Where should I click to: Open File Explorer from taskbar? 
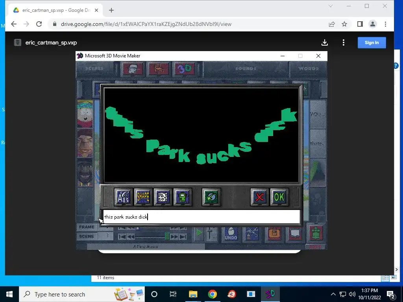point(193,294)
